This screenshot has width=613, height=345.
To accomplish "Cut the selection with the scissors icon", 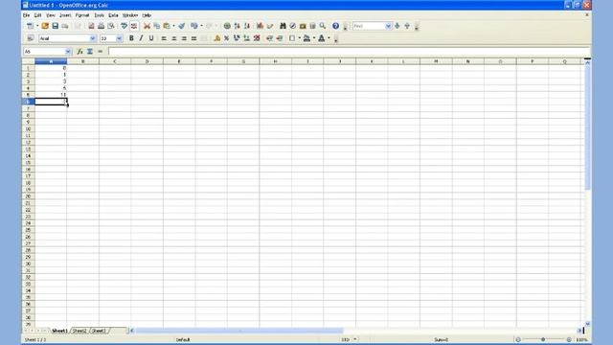I will tap(147, 26).
